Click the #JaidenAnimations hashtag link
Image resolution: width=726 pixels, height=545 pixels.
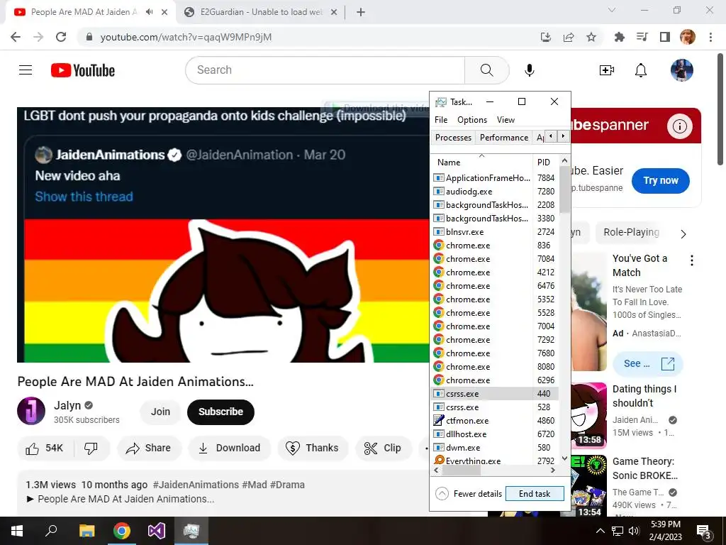click(196, 485)
